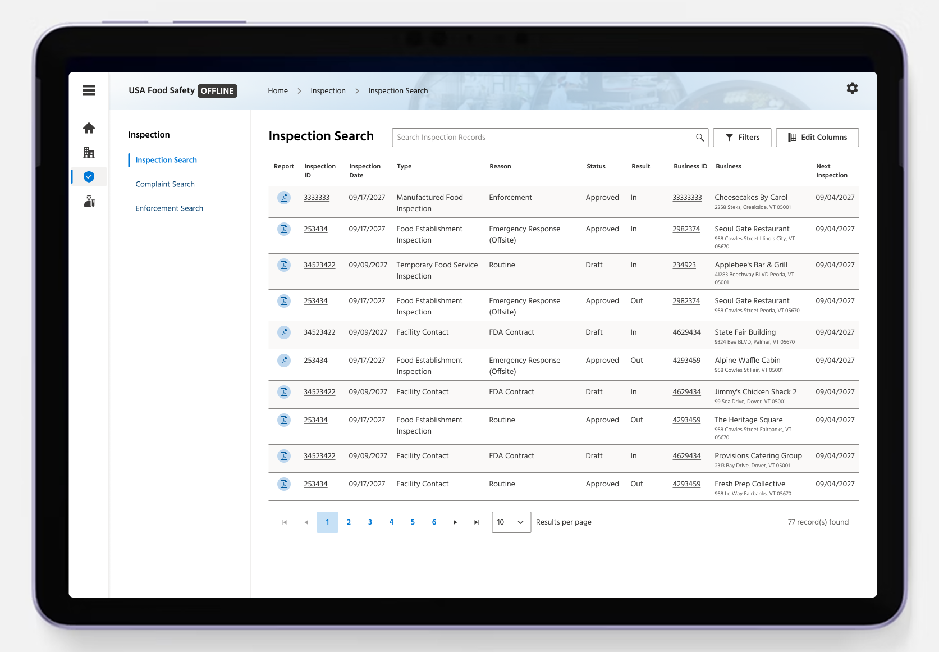Image resolution: width=939 pixels, height=652 pixels.
Task: Open the Filters panel
Action: pyautogui.click(x=742, y=138)
